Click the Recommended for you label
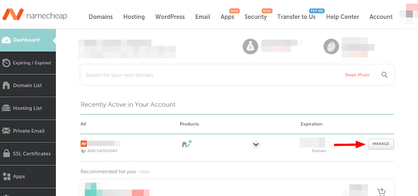Viewport: 418px width, 196px height. pyautogui.click(x=108, y=171)
